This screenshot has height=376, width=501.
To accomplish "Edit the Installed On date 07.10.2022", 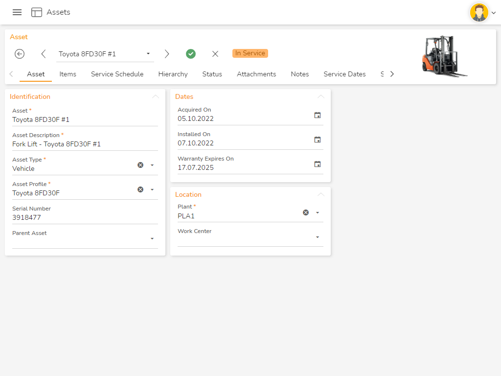I will [196, 143].
